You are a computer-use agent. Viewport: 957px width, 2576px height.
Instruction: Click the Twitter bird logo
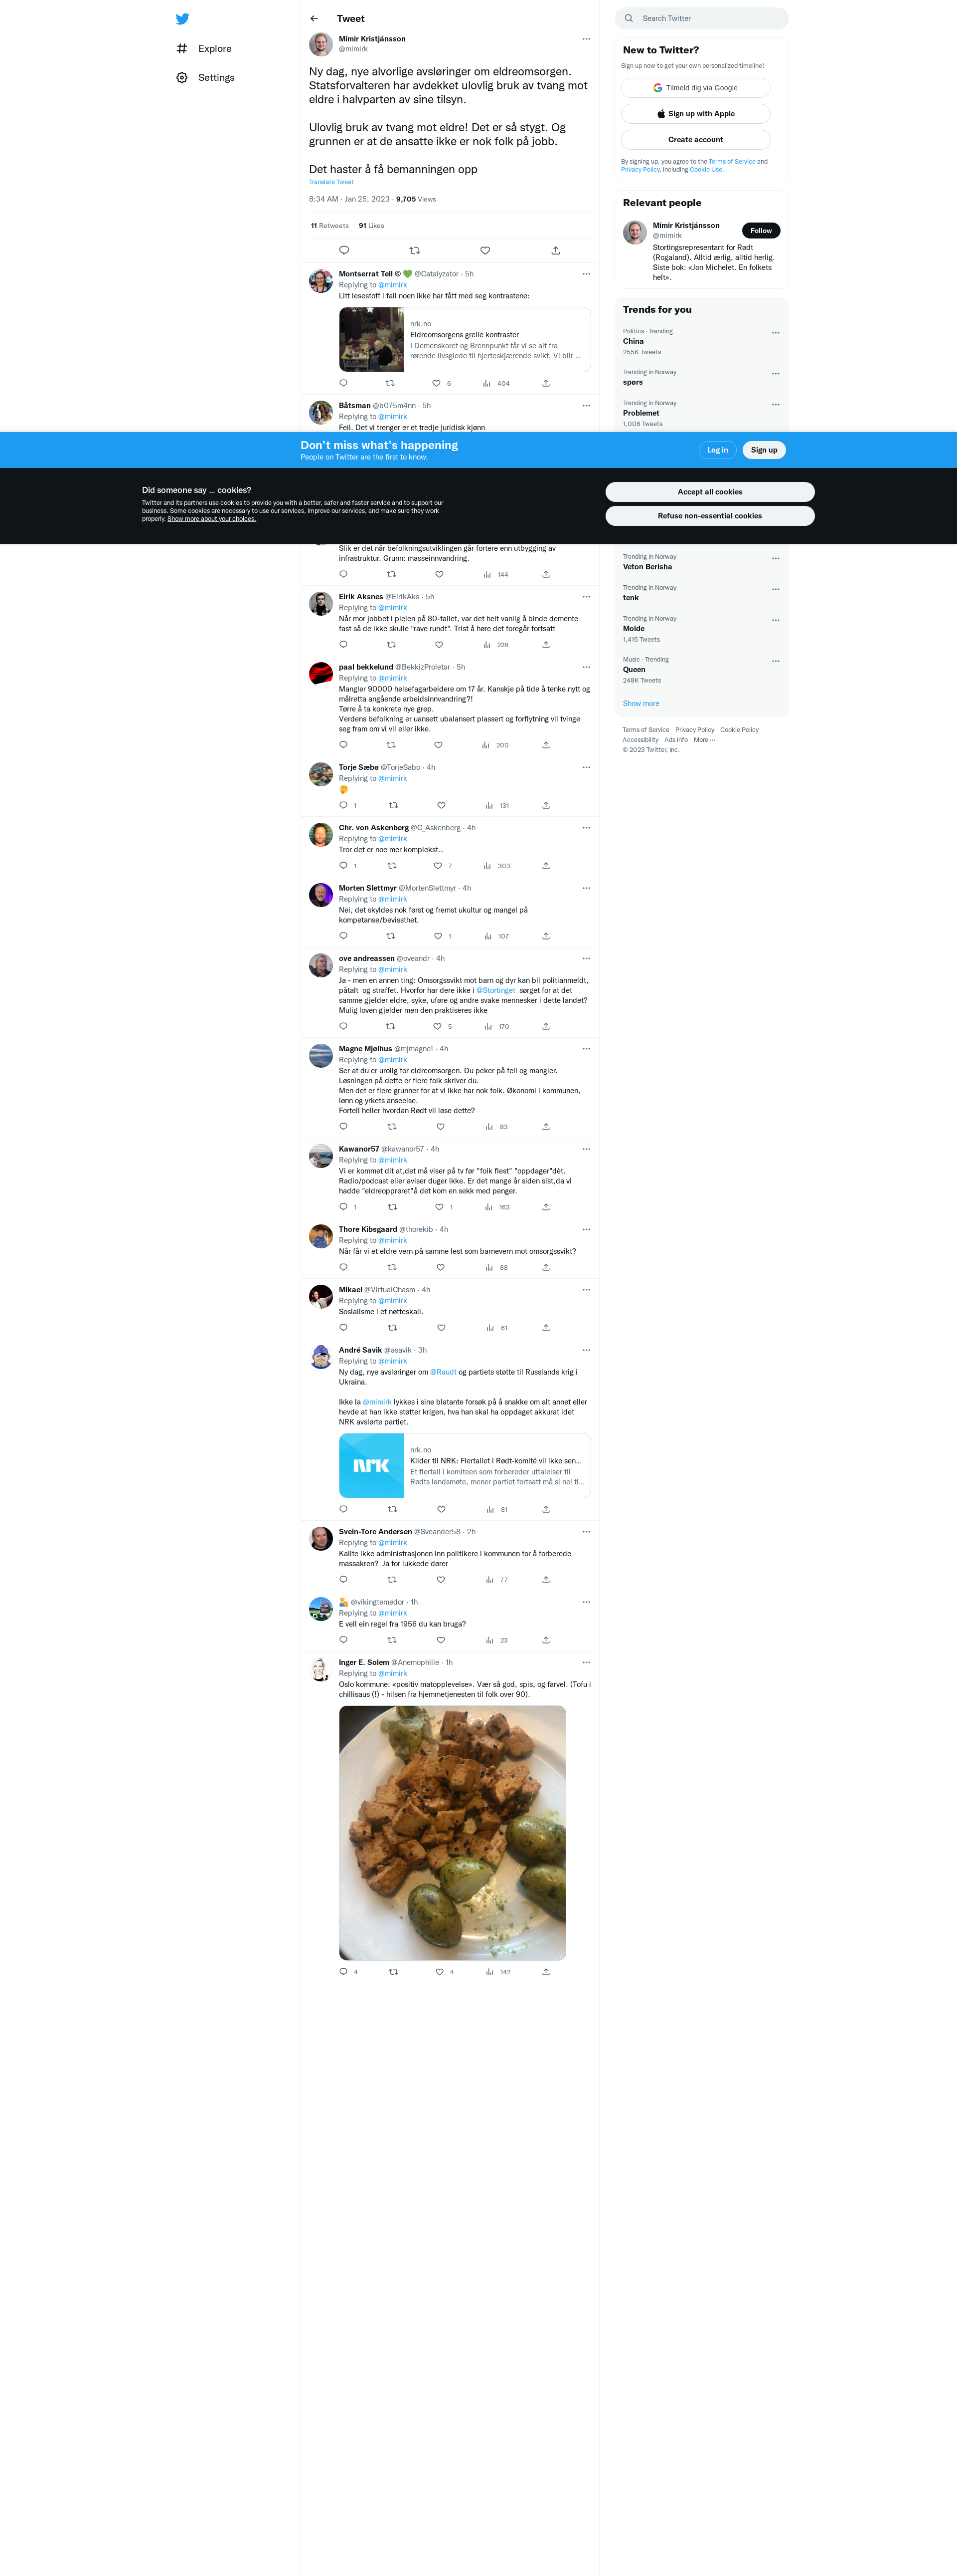[x=182, y=19]
